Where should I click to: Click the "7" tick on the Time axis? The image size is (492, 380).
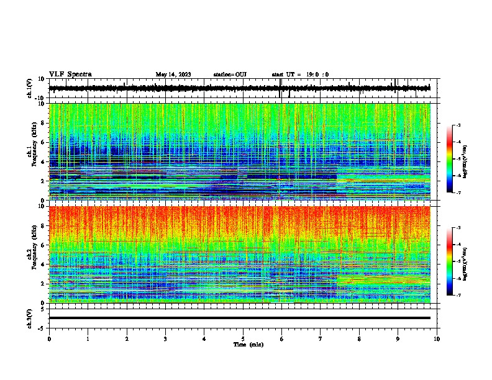click(321, 339)
